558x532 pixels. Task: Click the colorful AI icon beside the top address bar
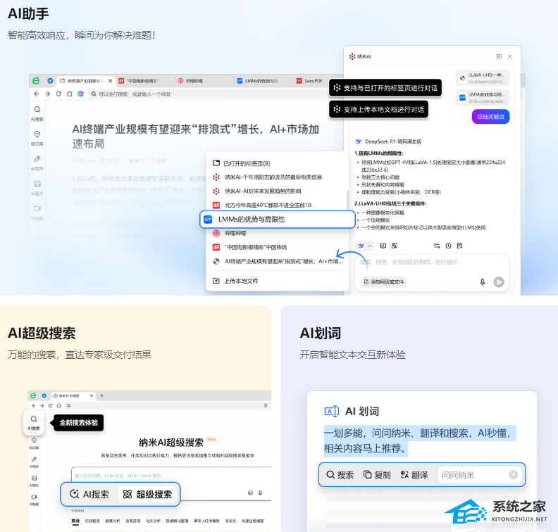click(x=81, y=94)
